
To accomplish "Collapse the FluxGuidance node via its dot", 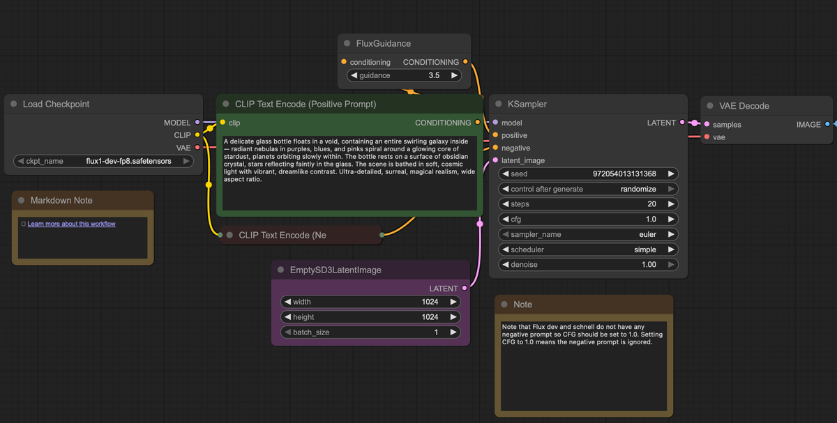I will 347,43.
